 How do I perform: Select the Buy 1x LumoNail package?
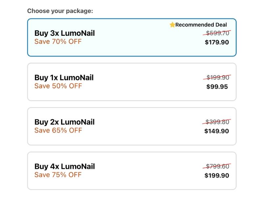tap(132, 82)
